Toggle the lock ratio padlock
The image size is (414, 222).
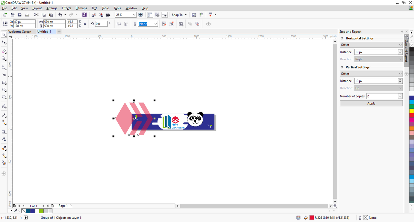click(85, 24)
